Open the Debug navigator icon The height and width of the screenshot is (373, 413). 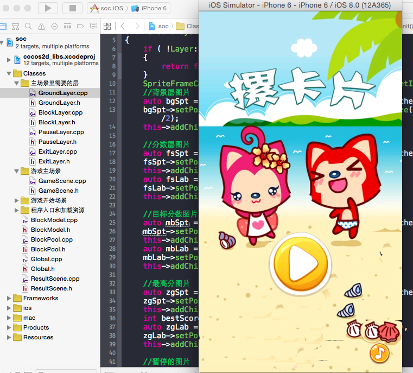(x=68, y=27)
